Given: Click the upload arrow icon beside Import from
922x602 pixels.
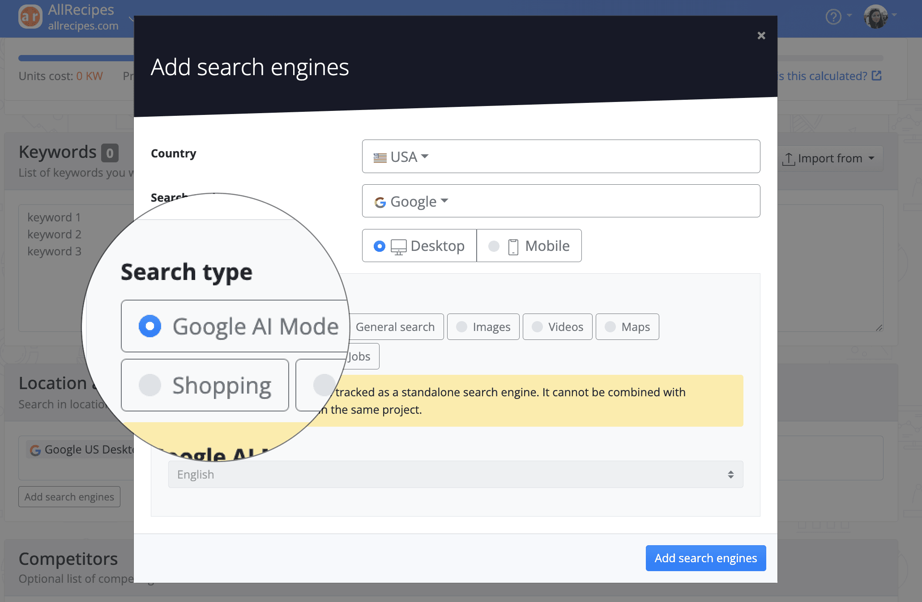Looking at the screenshot, I should coord(789,159).
